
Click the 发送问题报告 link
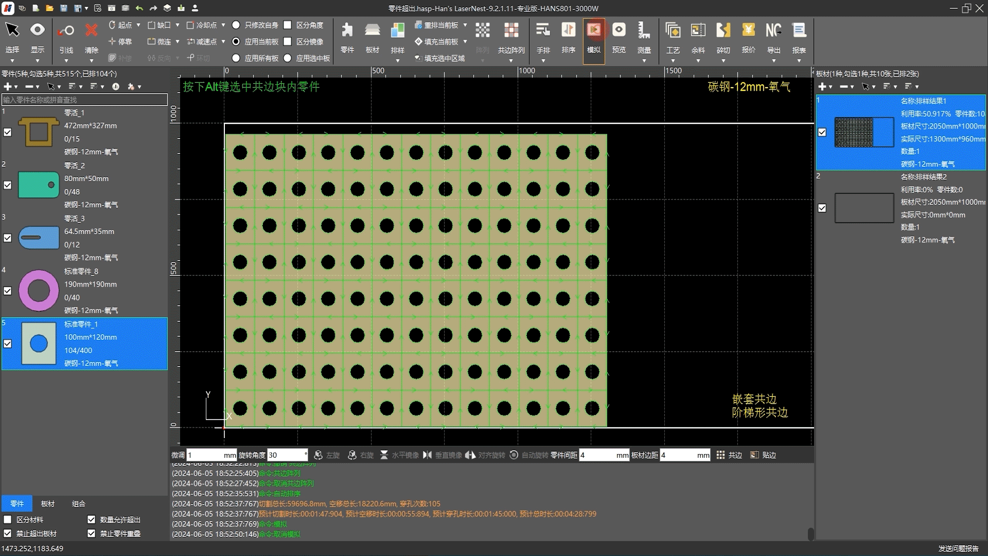958,549
